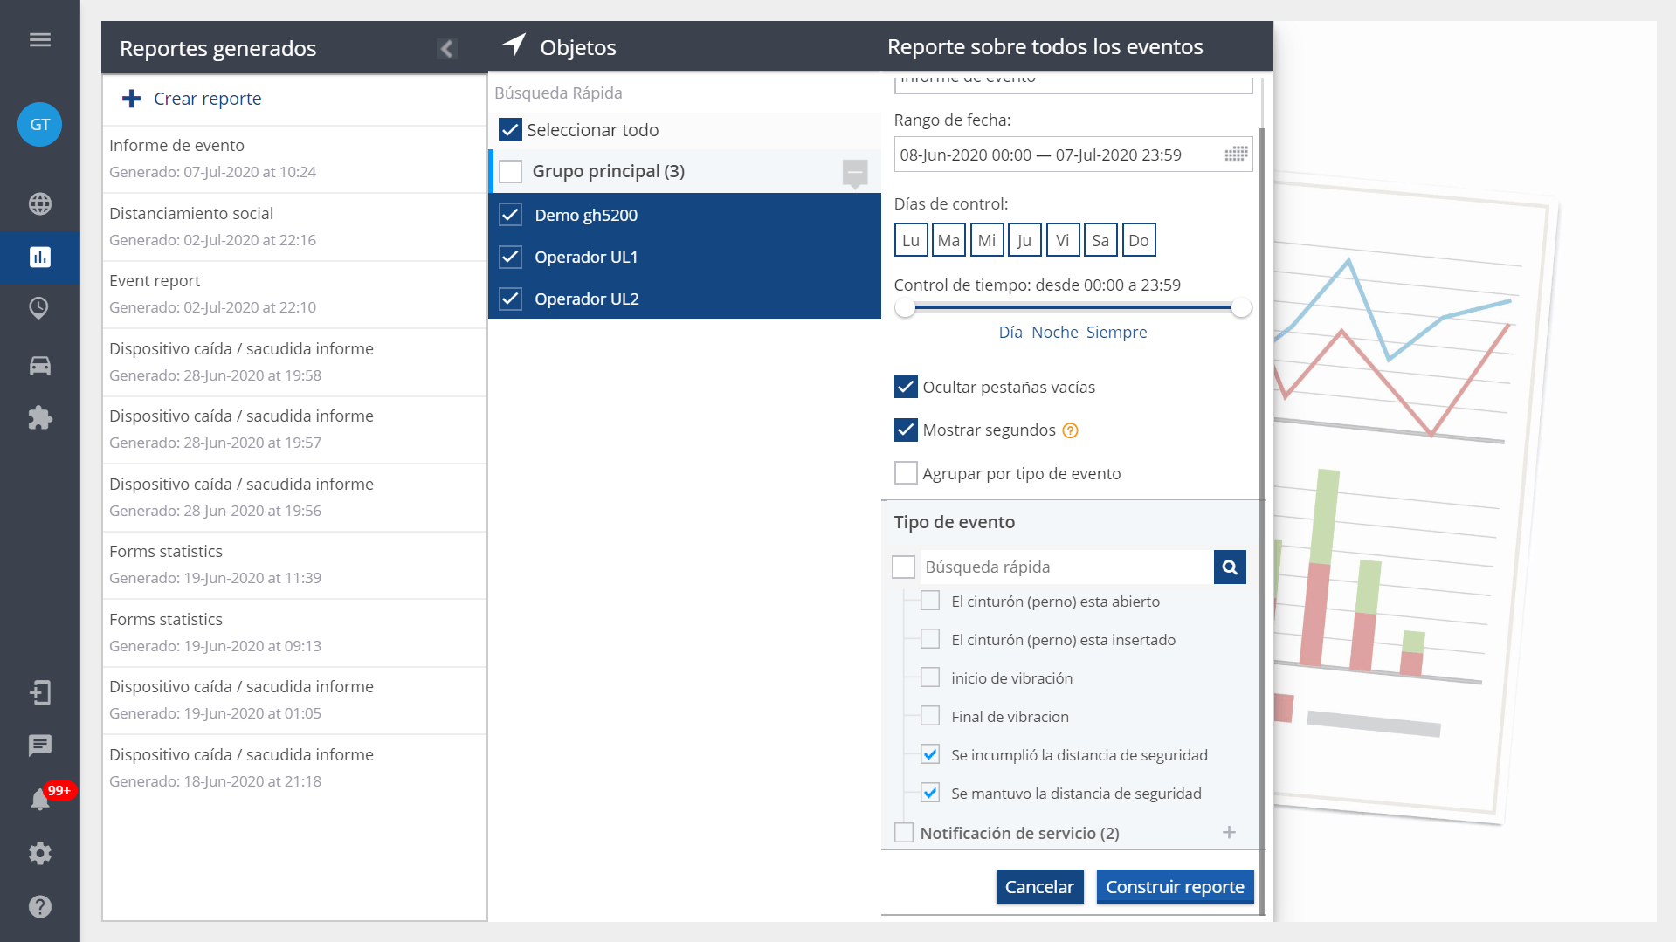Click the time slider end handle
1676x942 pixels.
[1241, 307]
